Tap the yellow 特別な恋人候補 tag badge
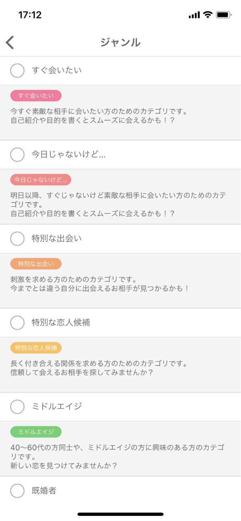This screenshot has height=521, width=241. tap(36, 348)
